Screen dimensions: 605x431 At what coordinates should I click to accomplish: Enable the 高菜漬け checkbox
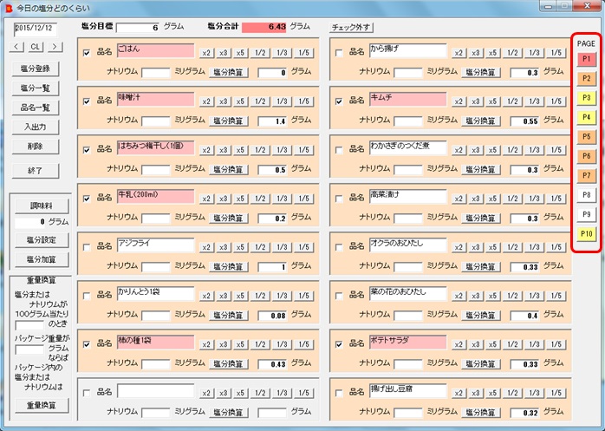pyautogui.click(x=339, y=199)
